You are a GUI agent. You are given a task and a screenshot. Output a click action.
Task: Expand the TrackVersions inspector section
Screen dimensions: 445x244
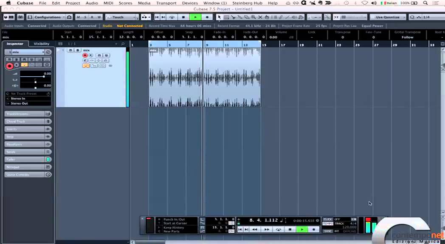click(x=28, y=114)
